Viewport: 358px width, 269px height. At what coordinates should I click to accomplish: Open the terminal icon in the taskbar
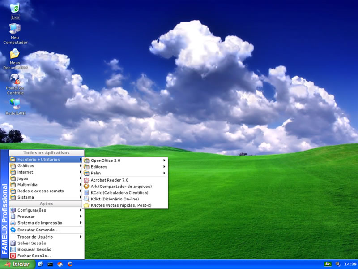49,264
